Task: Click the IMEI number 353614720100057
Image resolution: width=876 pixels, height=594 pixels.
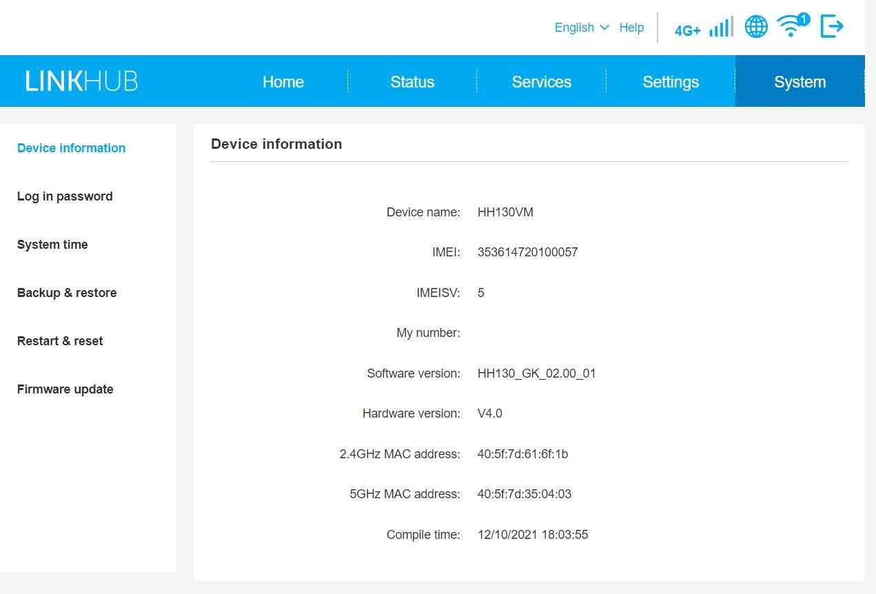Action: pos(528,252)
